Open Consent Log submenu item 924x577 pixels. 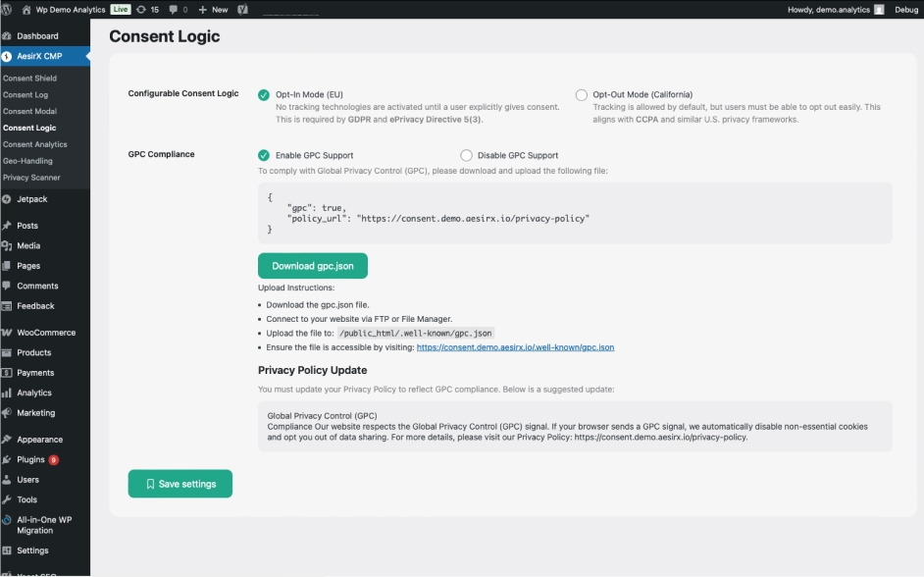point(26,95)
